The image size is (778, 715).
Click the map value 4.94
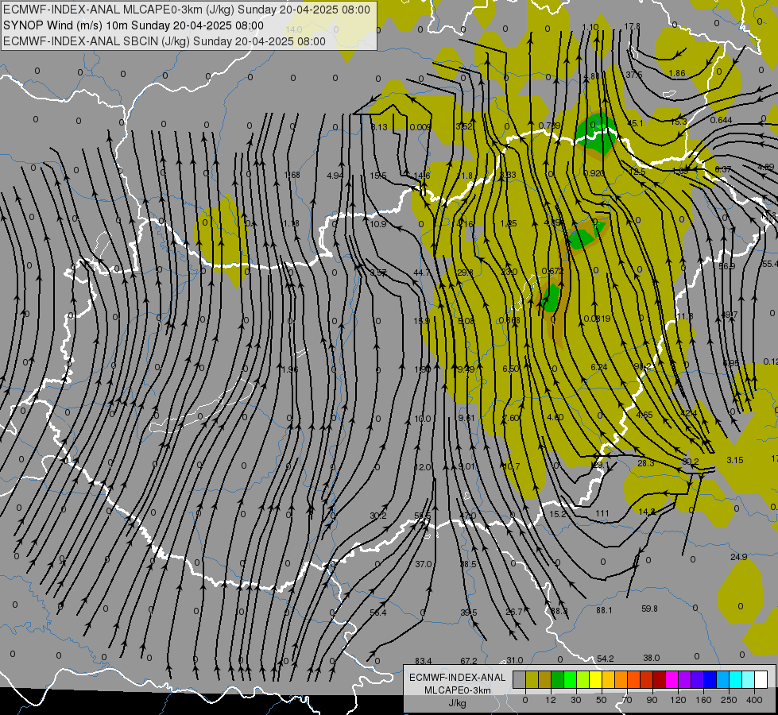(335, 176)
